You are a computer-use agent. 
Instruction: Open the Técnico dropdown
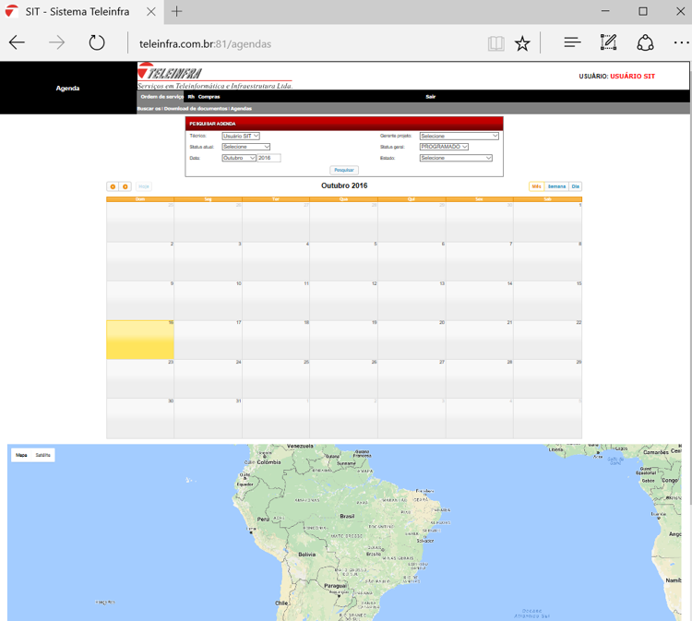tap(241, 136)
